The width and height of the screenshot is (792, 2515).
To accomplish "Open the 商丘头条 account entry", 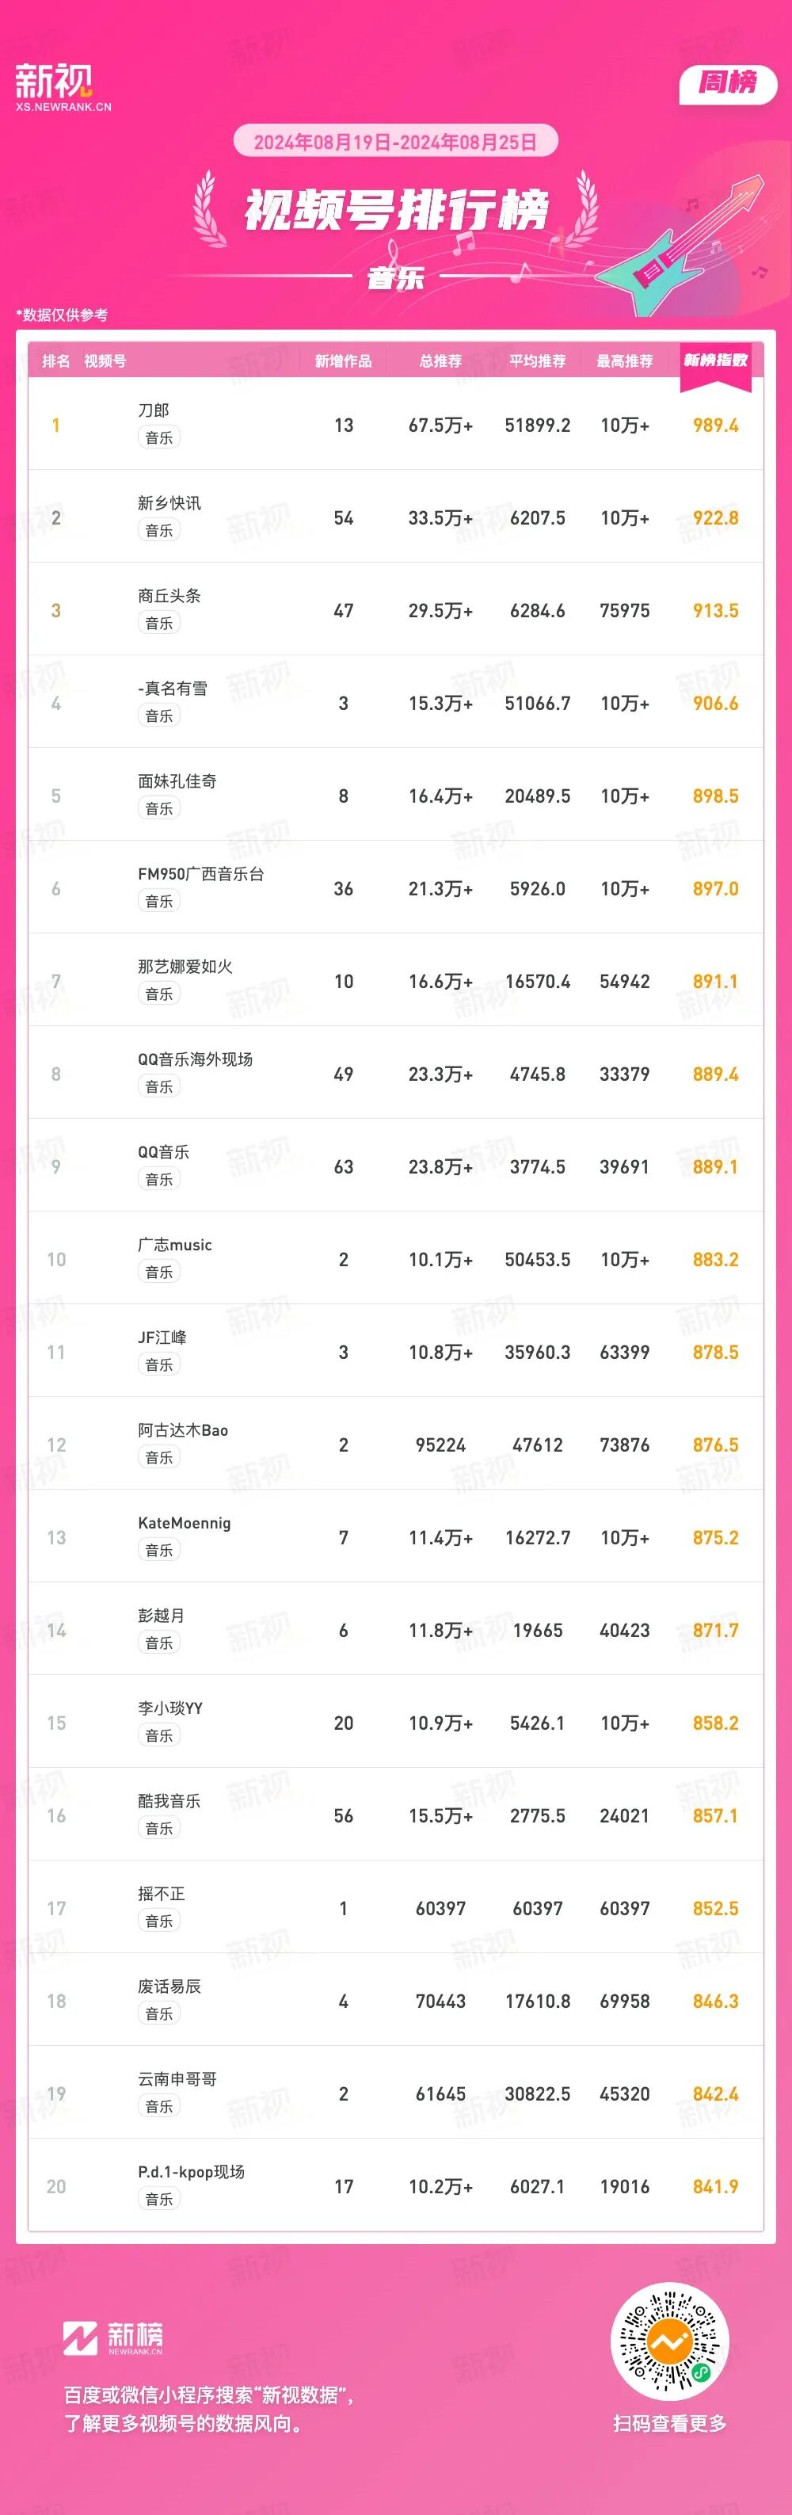I will [x=169, y=596].
